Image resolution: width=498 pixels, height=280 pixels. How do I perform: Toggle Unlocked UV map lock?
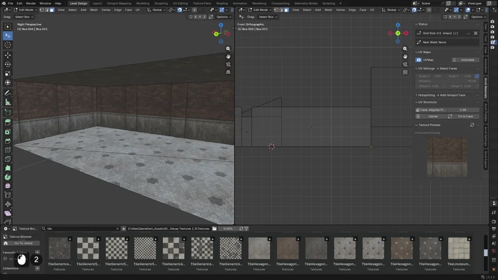(x=465, y=60)
